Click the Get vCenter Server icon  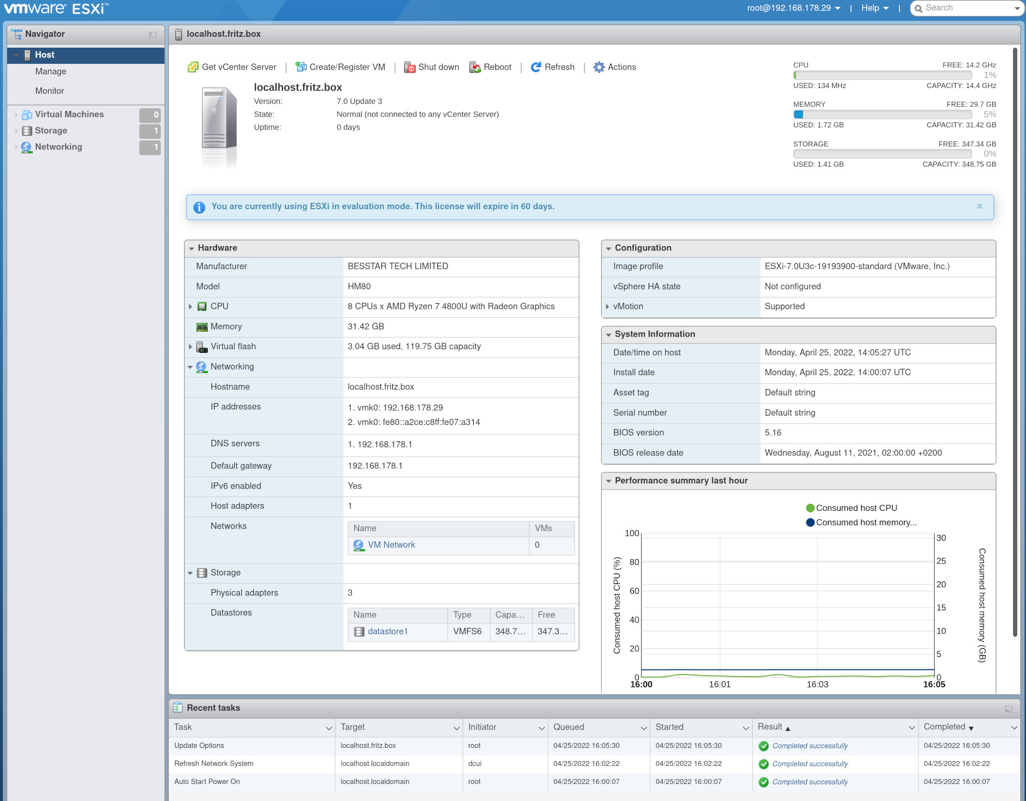193,67
